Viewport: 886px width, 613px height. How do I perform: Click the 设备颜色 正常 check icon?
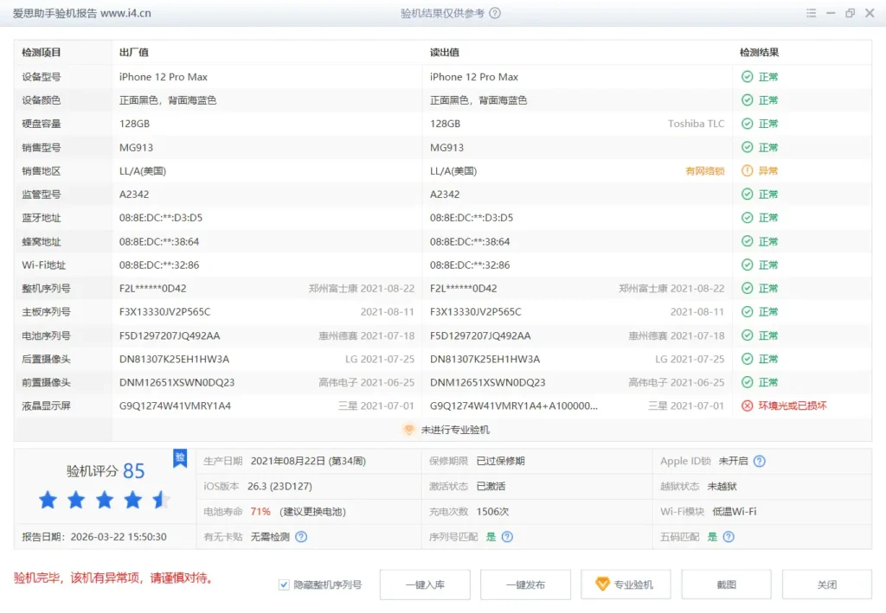pos(747,100)
